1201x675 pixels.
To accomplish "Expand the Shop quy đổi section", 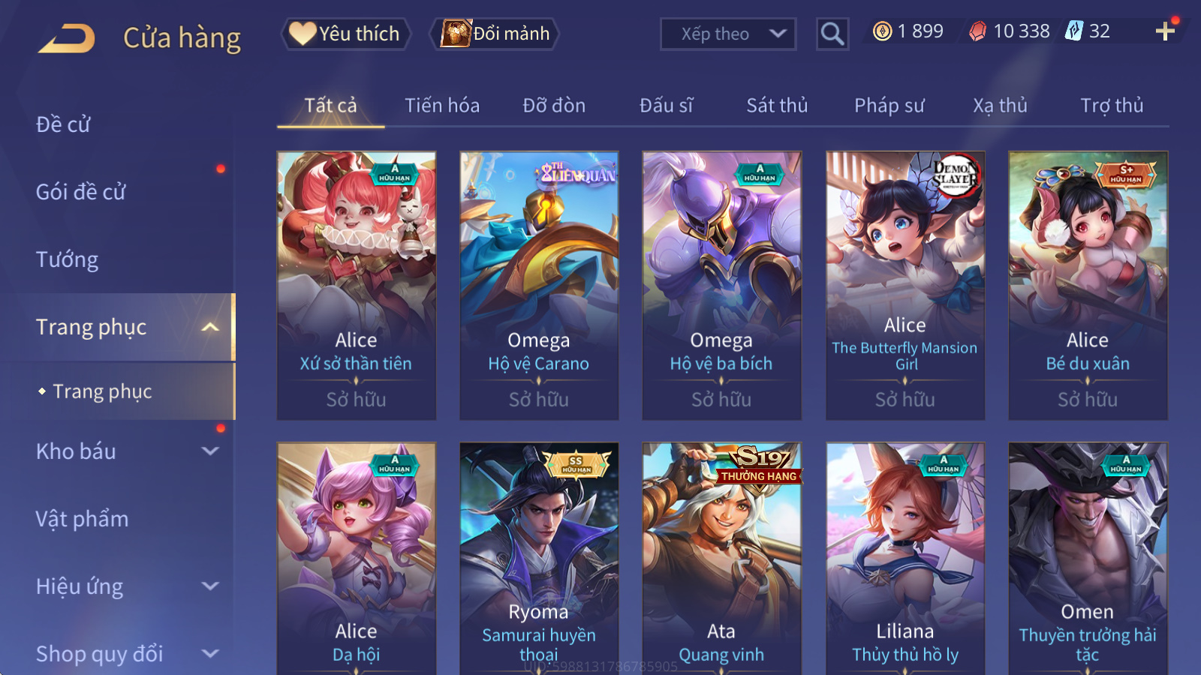I will pyautogui.click(x=210, y=654).
